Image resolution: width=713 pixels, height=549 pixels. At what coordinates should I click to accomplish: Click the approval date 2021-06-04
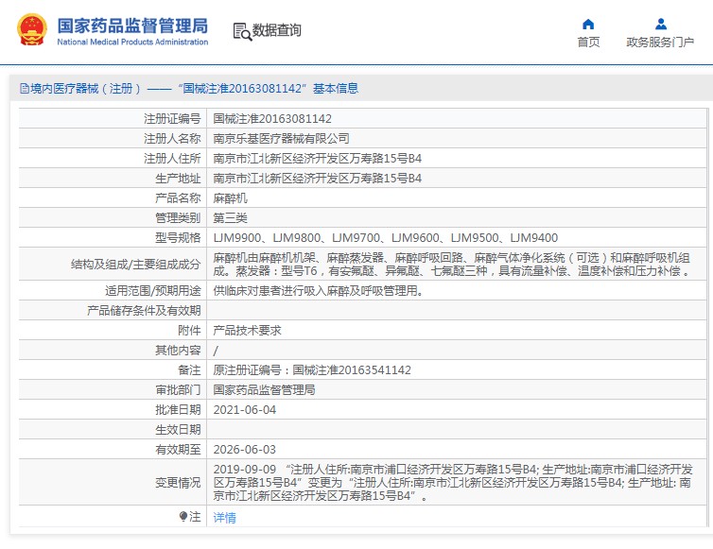tap(245, 409)
